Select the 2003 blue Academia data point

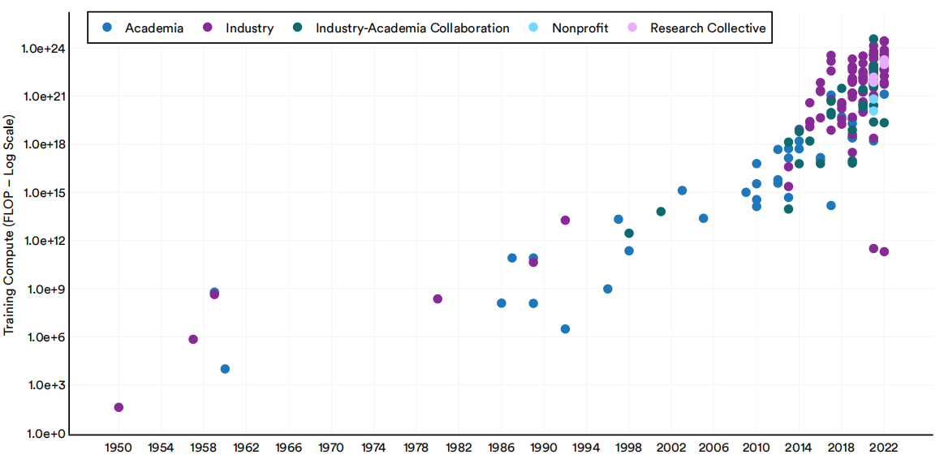(x=682, y=191)
